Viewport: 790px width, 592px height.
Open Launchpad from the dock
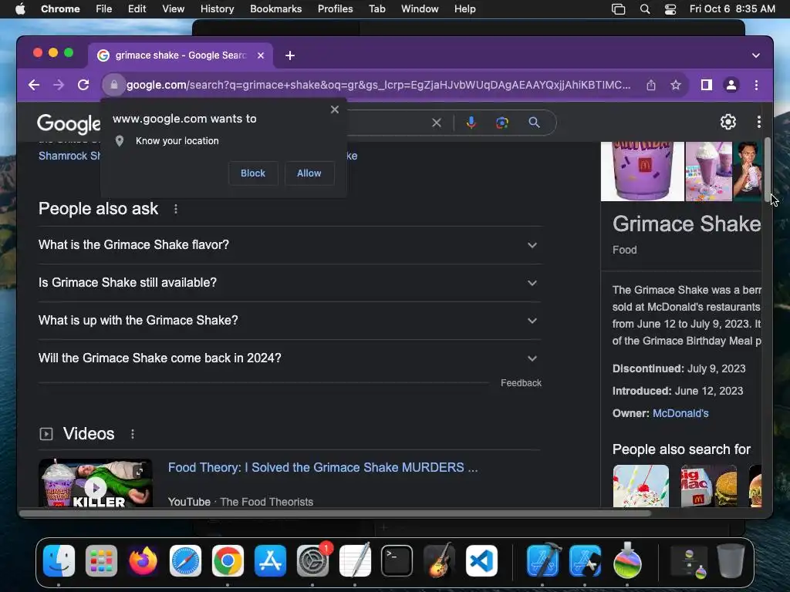(x=101, y=561)
